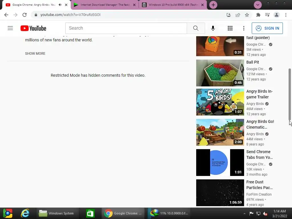Viewport: 292px width, 219px height.
Task: Close the Internet Download Manager tab
Action: [134, 5]
